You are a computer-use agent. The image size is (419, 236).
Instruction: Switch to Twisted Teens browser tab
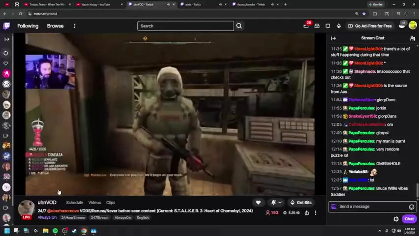point(47,5)
